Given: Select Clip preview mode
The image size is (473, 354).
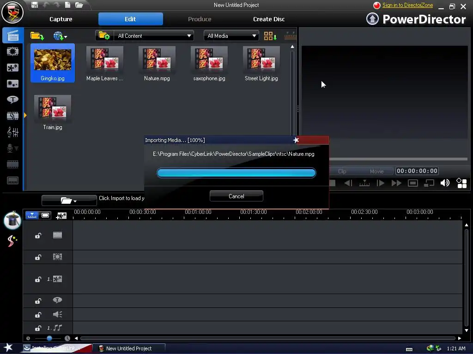Looking at the screenshot, I should 342,171.
